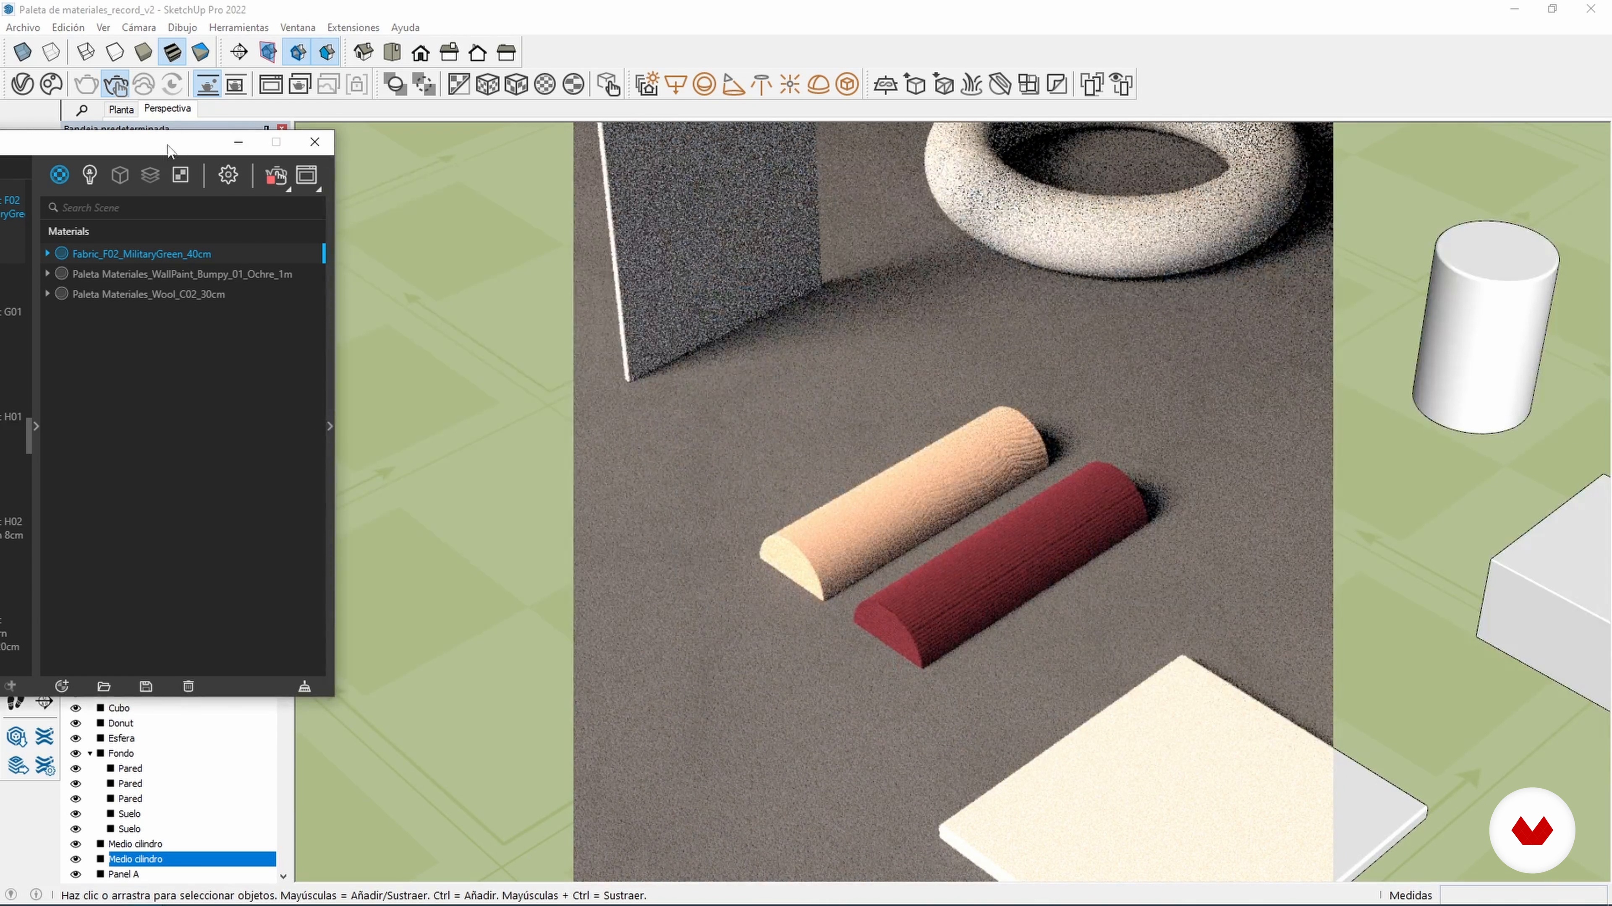Open the Archivo menu
Image resolution: width=1612 pixels, height=906 pixels.
coord(23,28)
